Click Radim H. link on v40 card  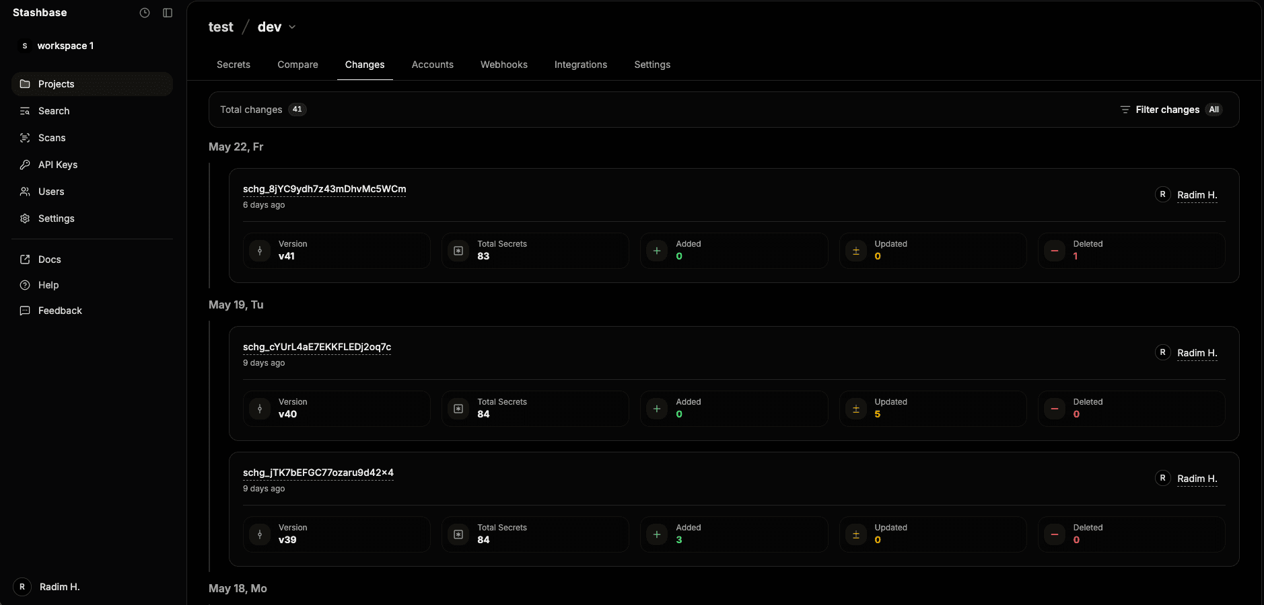click(x=1197, y=353)
